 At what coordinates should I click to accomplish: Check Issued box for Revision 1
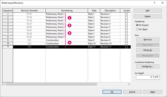[x=126, y=14]
